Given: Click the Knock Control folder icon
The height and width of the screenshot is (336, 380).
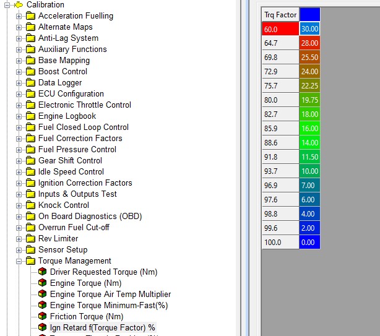Looking at the screenshot, I should (x=30, y=205).
